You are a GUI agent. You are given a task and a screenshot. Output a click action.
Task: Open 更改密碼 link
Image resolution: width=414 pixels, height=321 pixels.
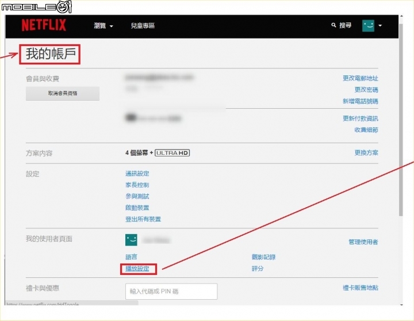point(366,90)
